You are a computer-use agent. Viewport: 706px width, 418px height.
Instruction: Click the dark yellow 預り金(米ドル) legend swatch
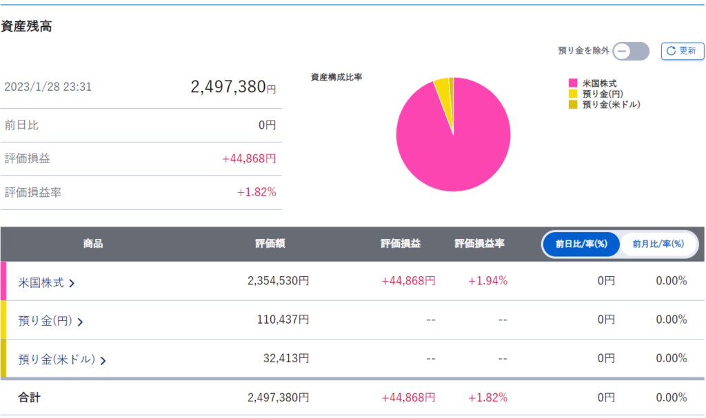572,104
